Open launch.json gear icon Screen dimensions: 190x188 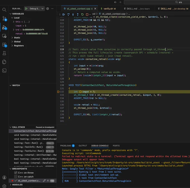click(47, 9)
